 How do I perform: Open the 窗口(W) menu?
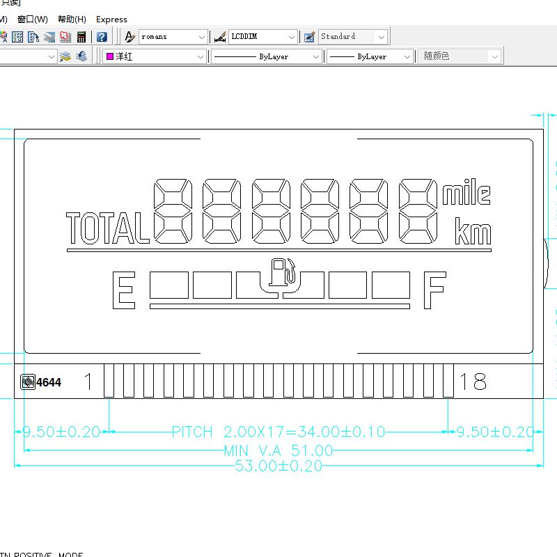(x=33, y=19)
